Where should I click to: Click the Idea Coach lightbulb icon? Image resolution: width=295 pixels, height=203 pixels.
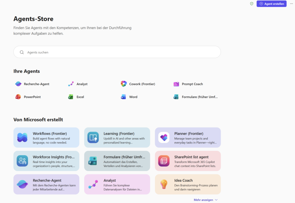[x=164, y=184]
